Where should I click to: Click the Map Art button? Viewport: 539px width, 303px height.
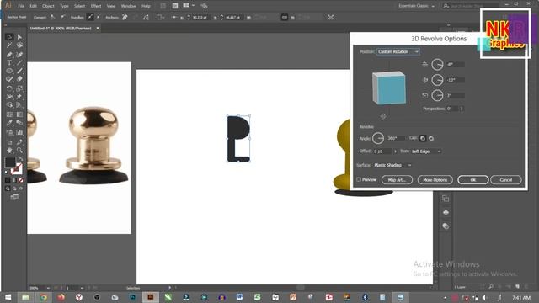(x=397, y=179)
